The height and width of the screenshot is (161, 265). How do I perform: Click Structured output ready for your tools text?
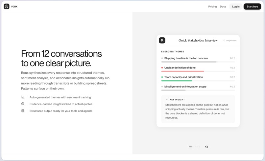click(61, 111)
